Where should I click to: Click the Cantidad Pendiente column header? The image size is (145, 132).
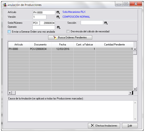pos(114,45)
